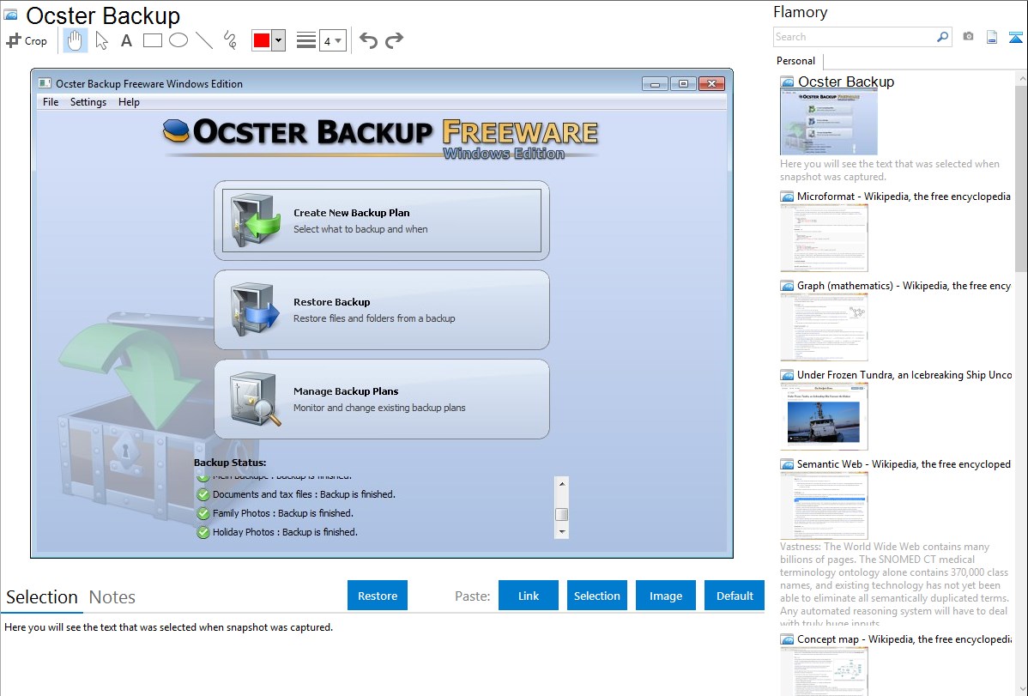Click the magnifier search icon
Screen dimensions: 1028x696
tap(943, 37)
